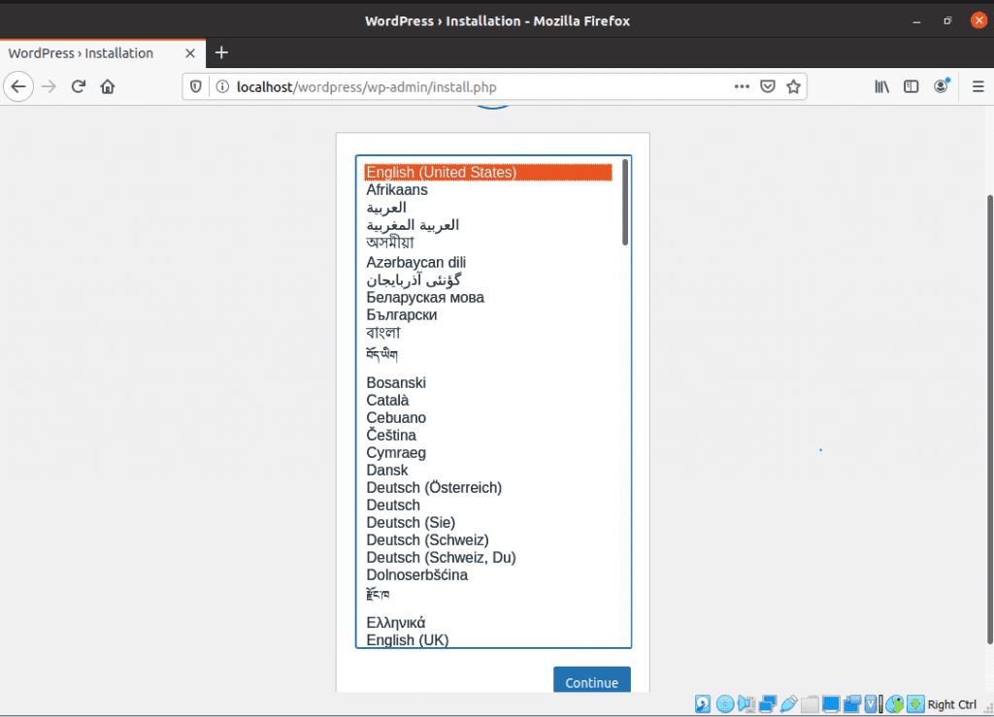Choose Afrikaans in the language list
This screenshot has width=994, height=717.
pyautogui.click(x=397, y=190)
